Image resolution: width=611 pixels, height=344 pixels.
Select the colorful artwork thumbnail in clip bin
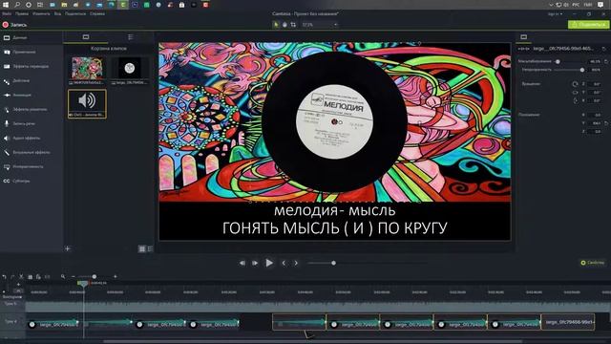[x=87, y=68]
